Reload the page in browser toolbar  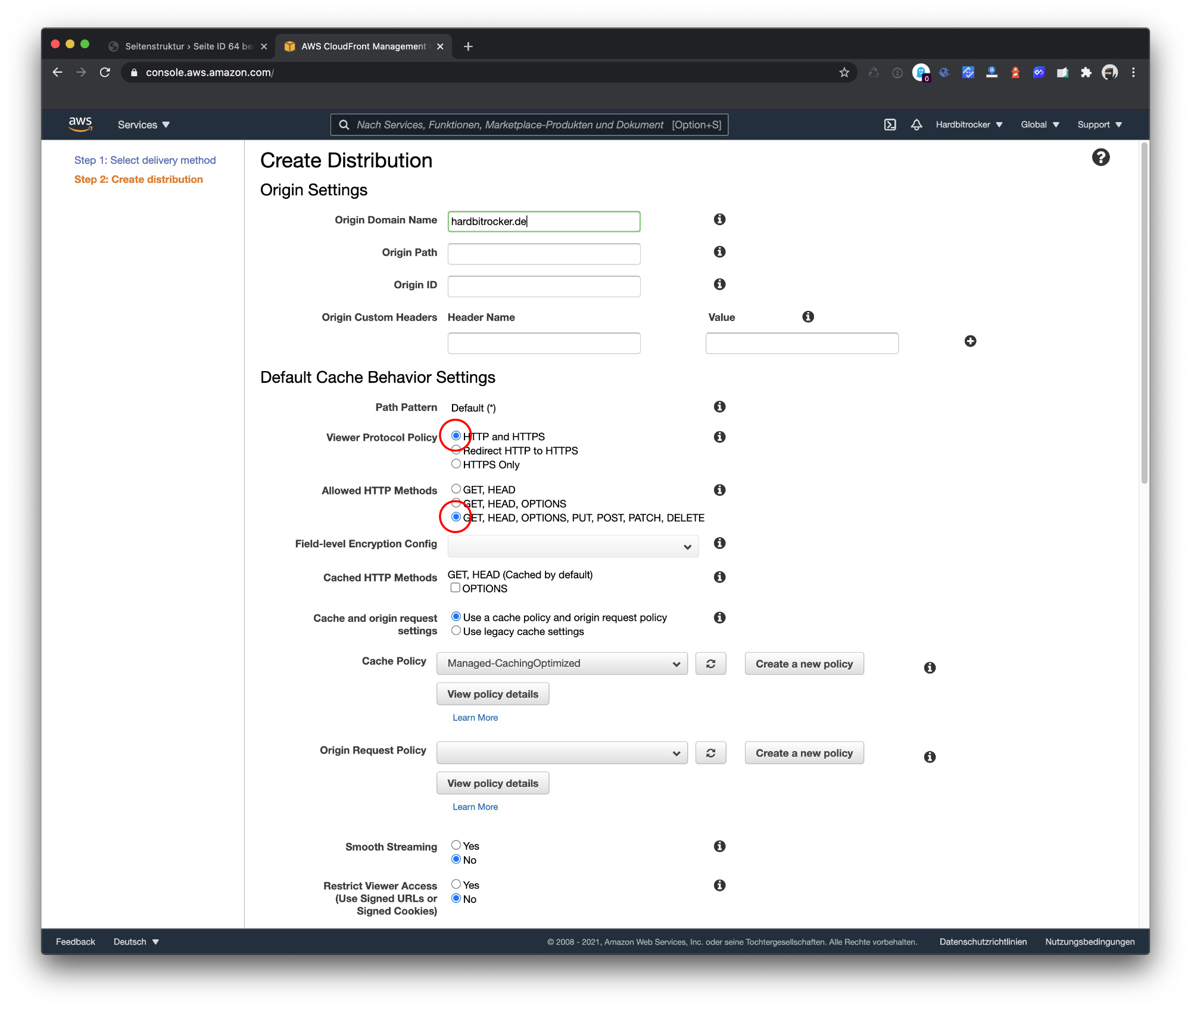[105, 72]
